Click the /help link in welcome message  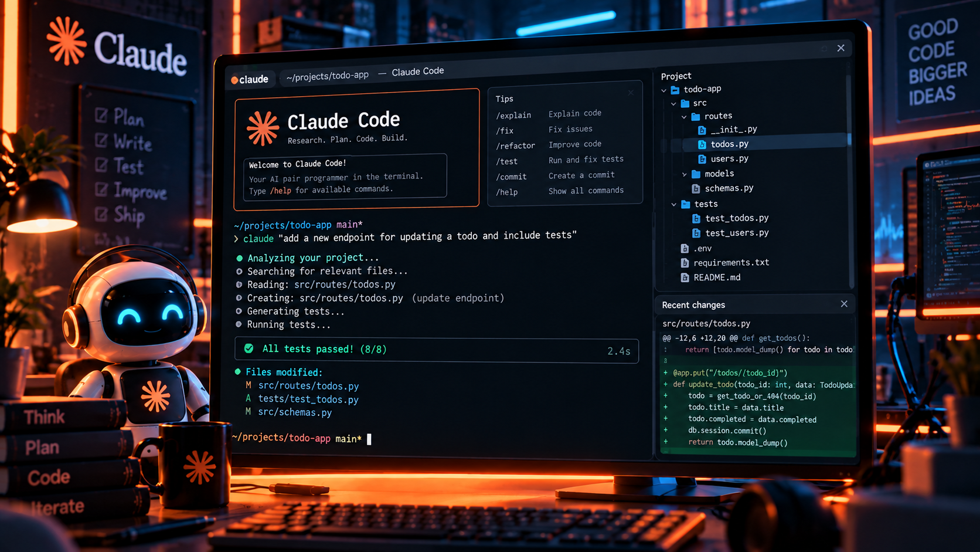280,190
